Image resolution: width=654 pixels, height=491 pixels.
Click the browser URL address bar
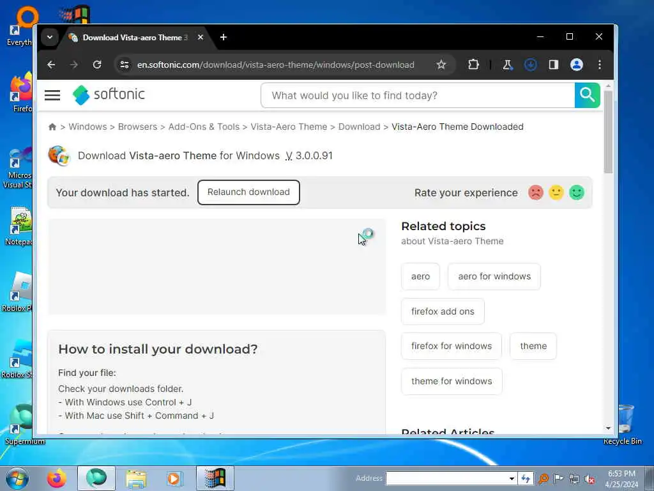(x=275, y=65)
